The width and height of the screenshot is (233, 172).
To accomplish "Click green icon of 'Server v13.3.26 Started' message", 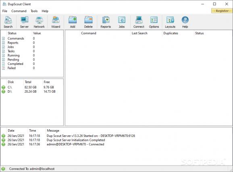I will coord(3,136).
